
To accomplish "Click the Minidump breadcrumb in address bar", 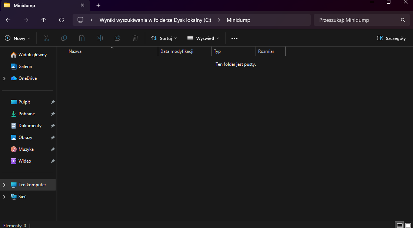I will (239, 20).
